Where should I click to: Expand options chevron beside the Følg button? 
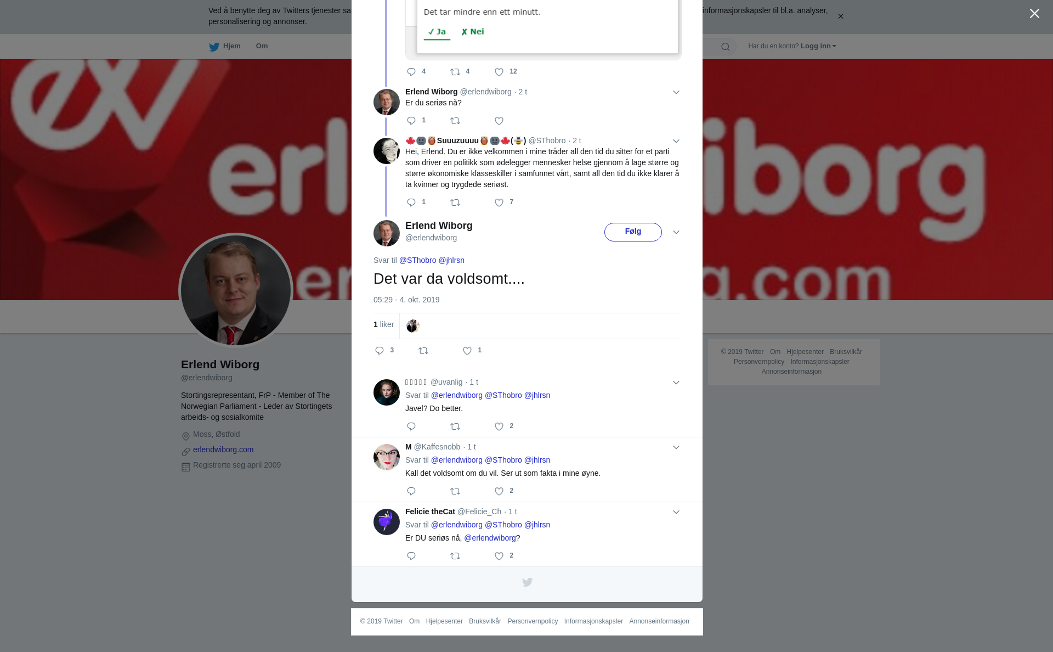676,232
